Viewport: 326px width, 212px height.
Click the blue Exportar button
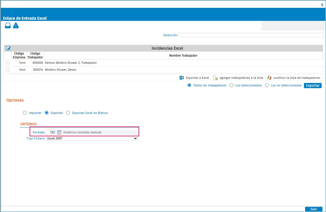313,86
